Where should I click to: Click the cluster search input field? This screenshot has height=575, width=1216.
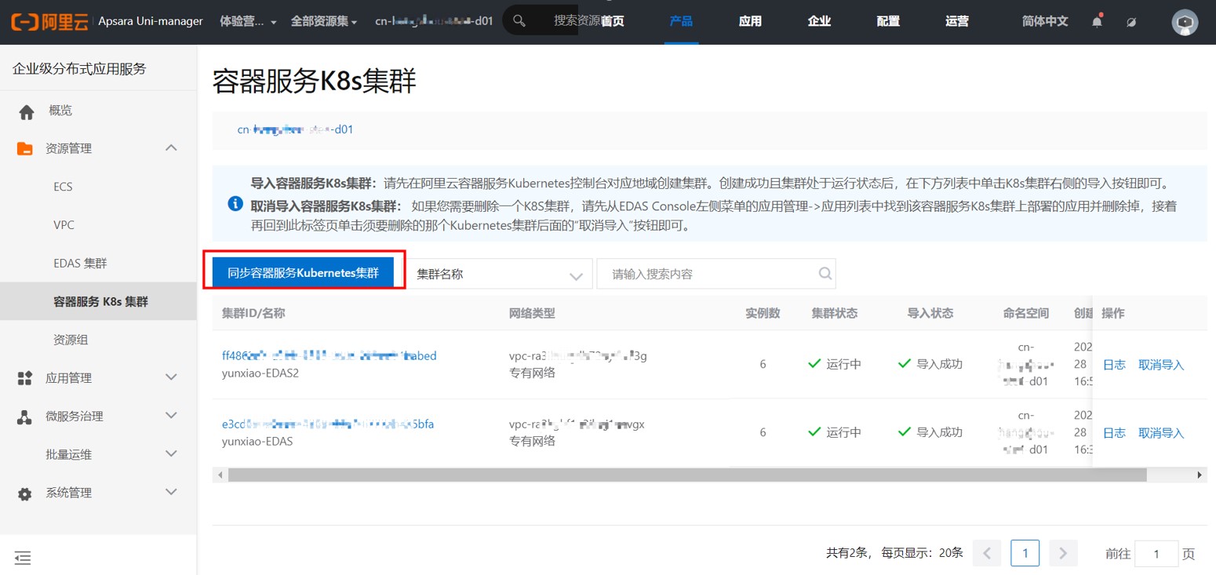pyautogui.click(x=715, y=275)
